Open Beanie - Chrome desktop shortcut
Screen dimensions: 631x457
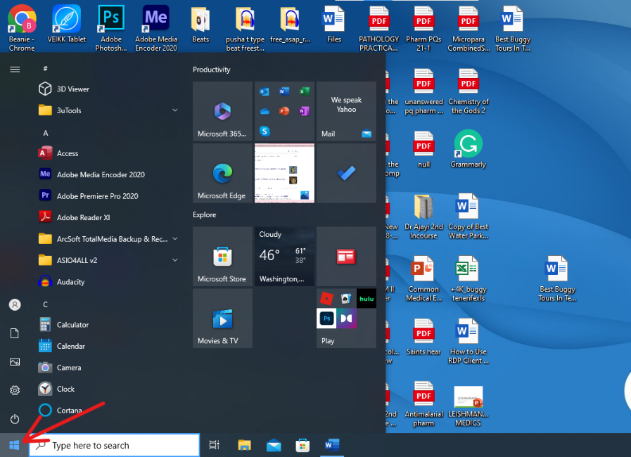point(22,28)
